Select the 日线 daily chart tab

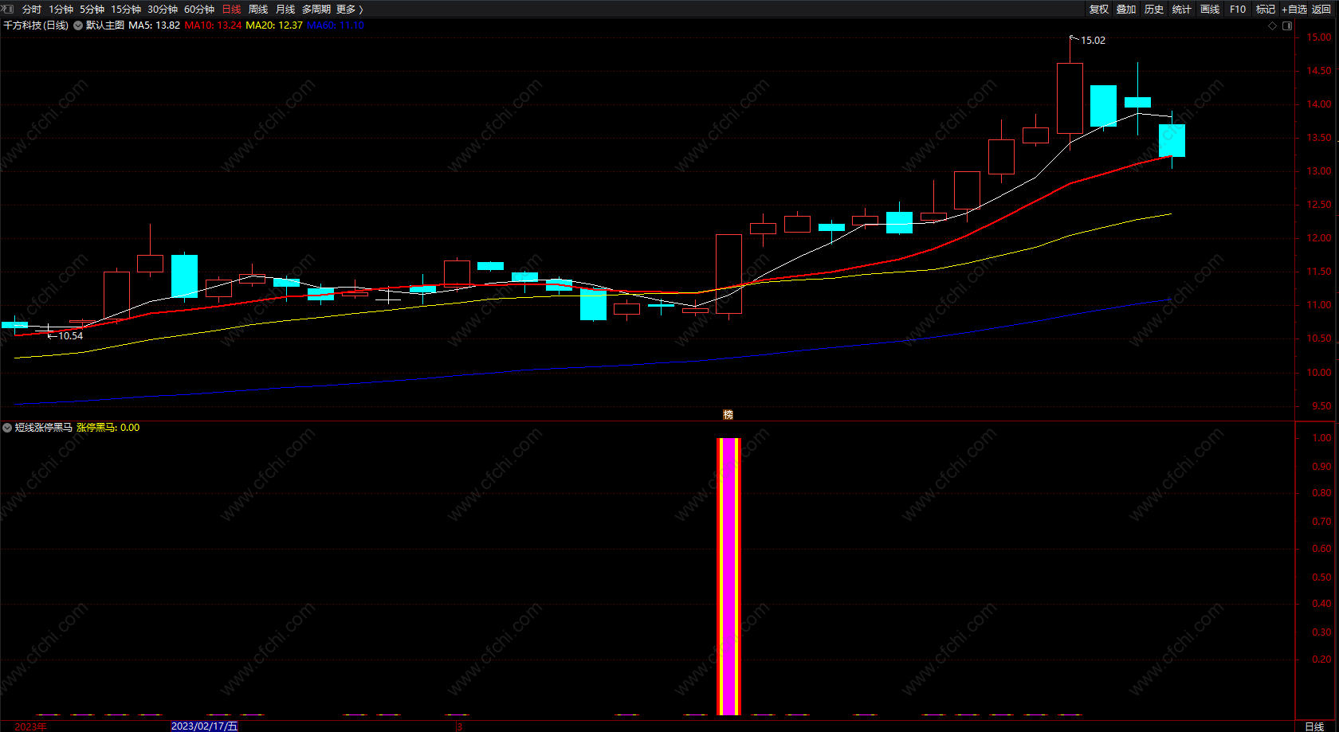(231, 9)
